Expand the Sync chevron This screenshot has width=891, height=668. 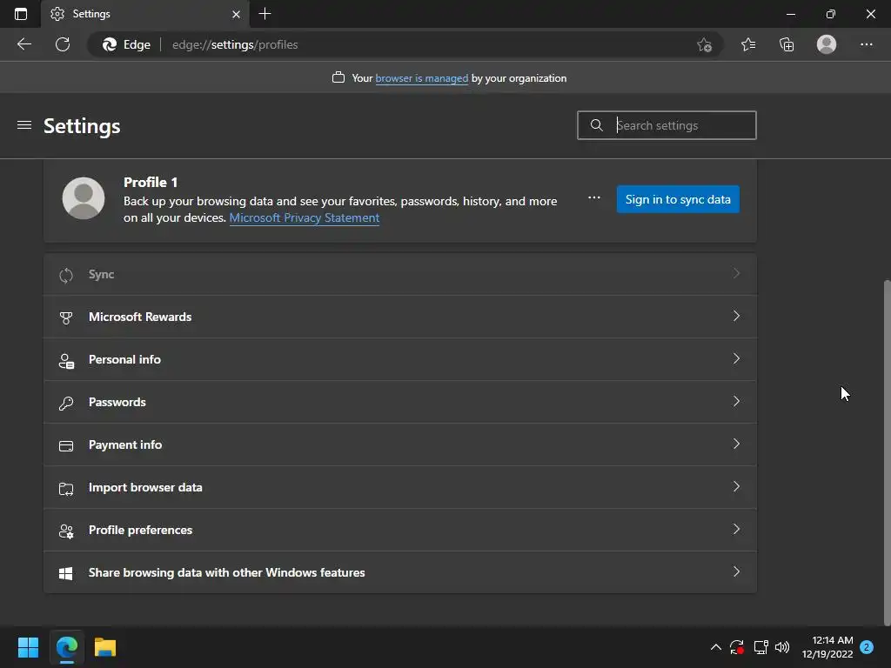736,273
